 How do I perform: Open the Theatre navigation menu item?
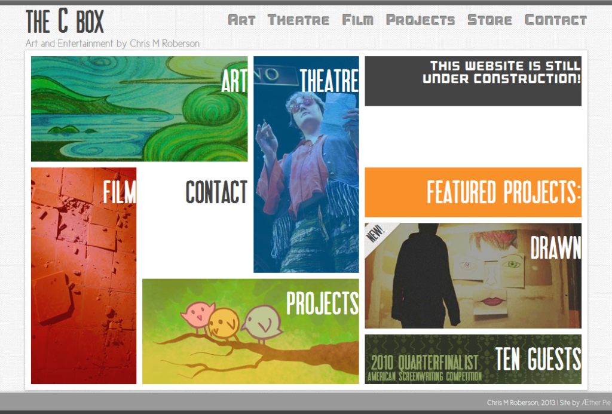[298, 20]
